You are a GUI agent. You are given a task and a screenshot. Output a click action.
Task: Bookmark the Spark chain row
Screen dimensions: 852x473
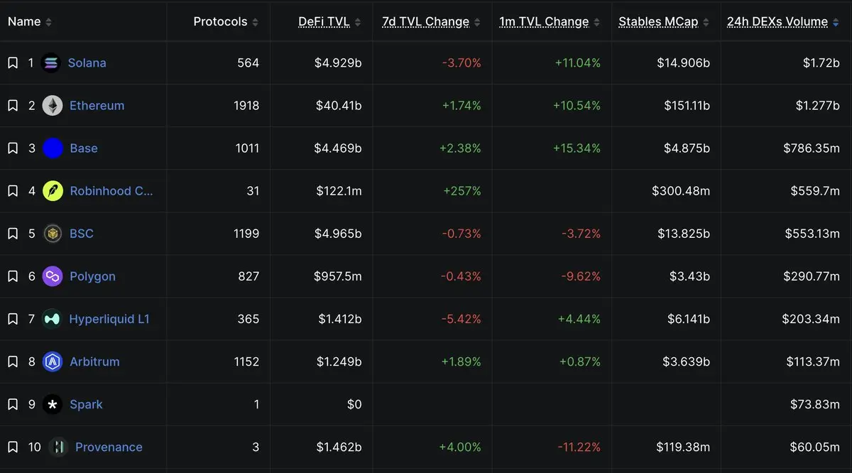(x=13, y=404)
